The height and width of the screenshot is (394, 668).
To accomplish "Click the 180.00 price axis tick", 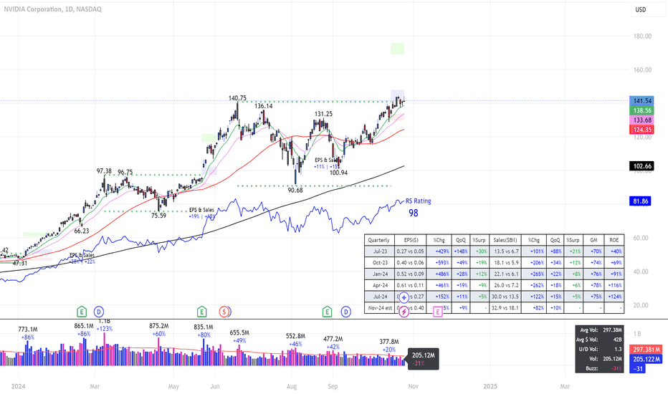I will point(642,37).
